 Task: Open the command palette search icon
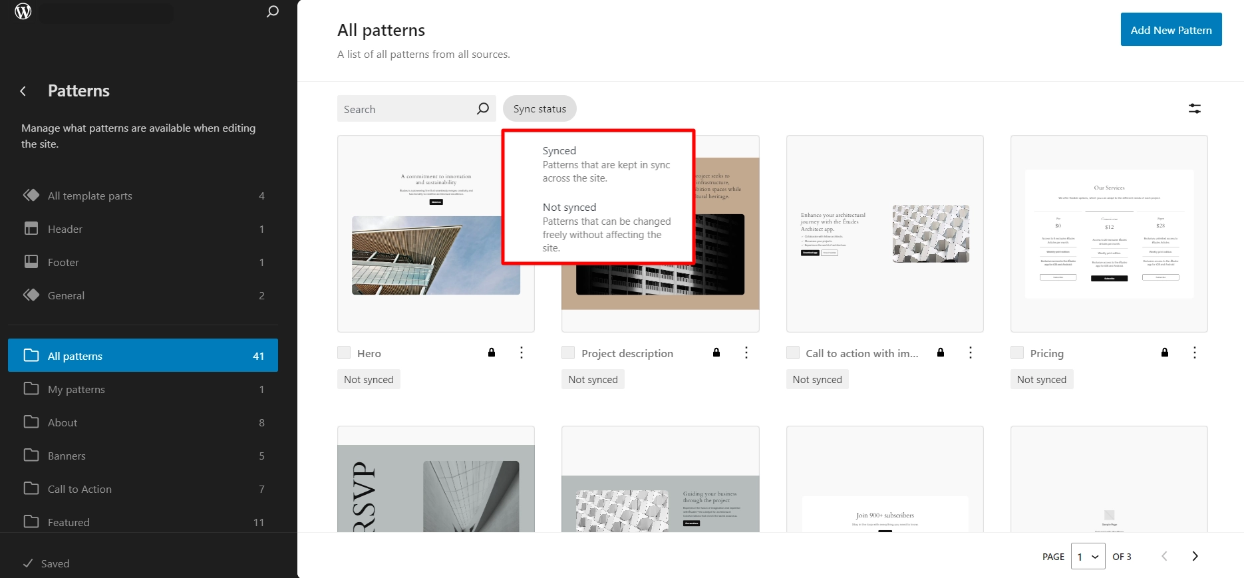coord(273,11)
